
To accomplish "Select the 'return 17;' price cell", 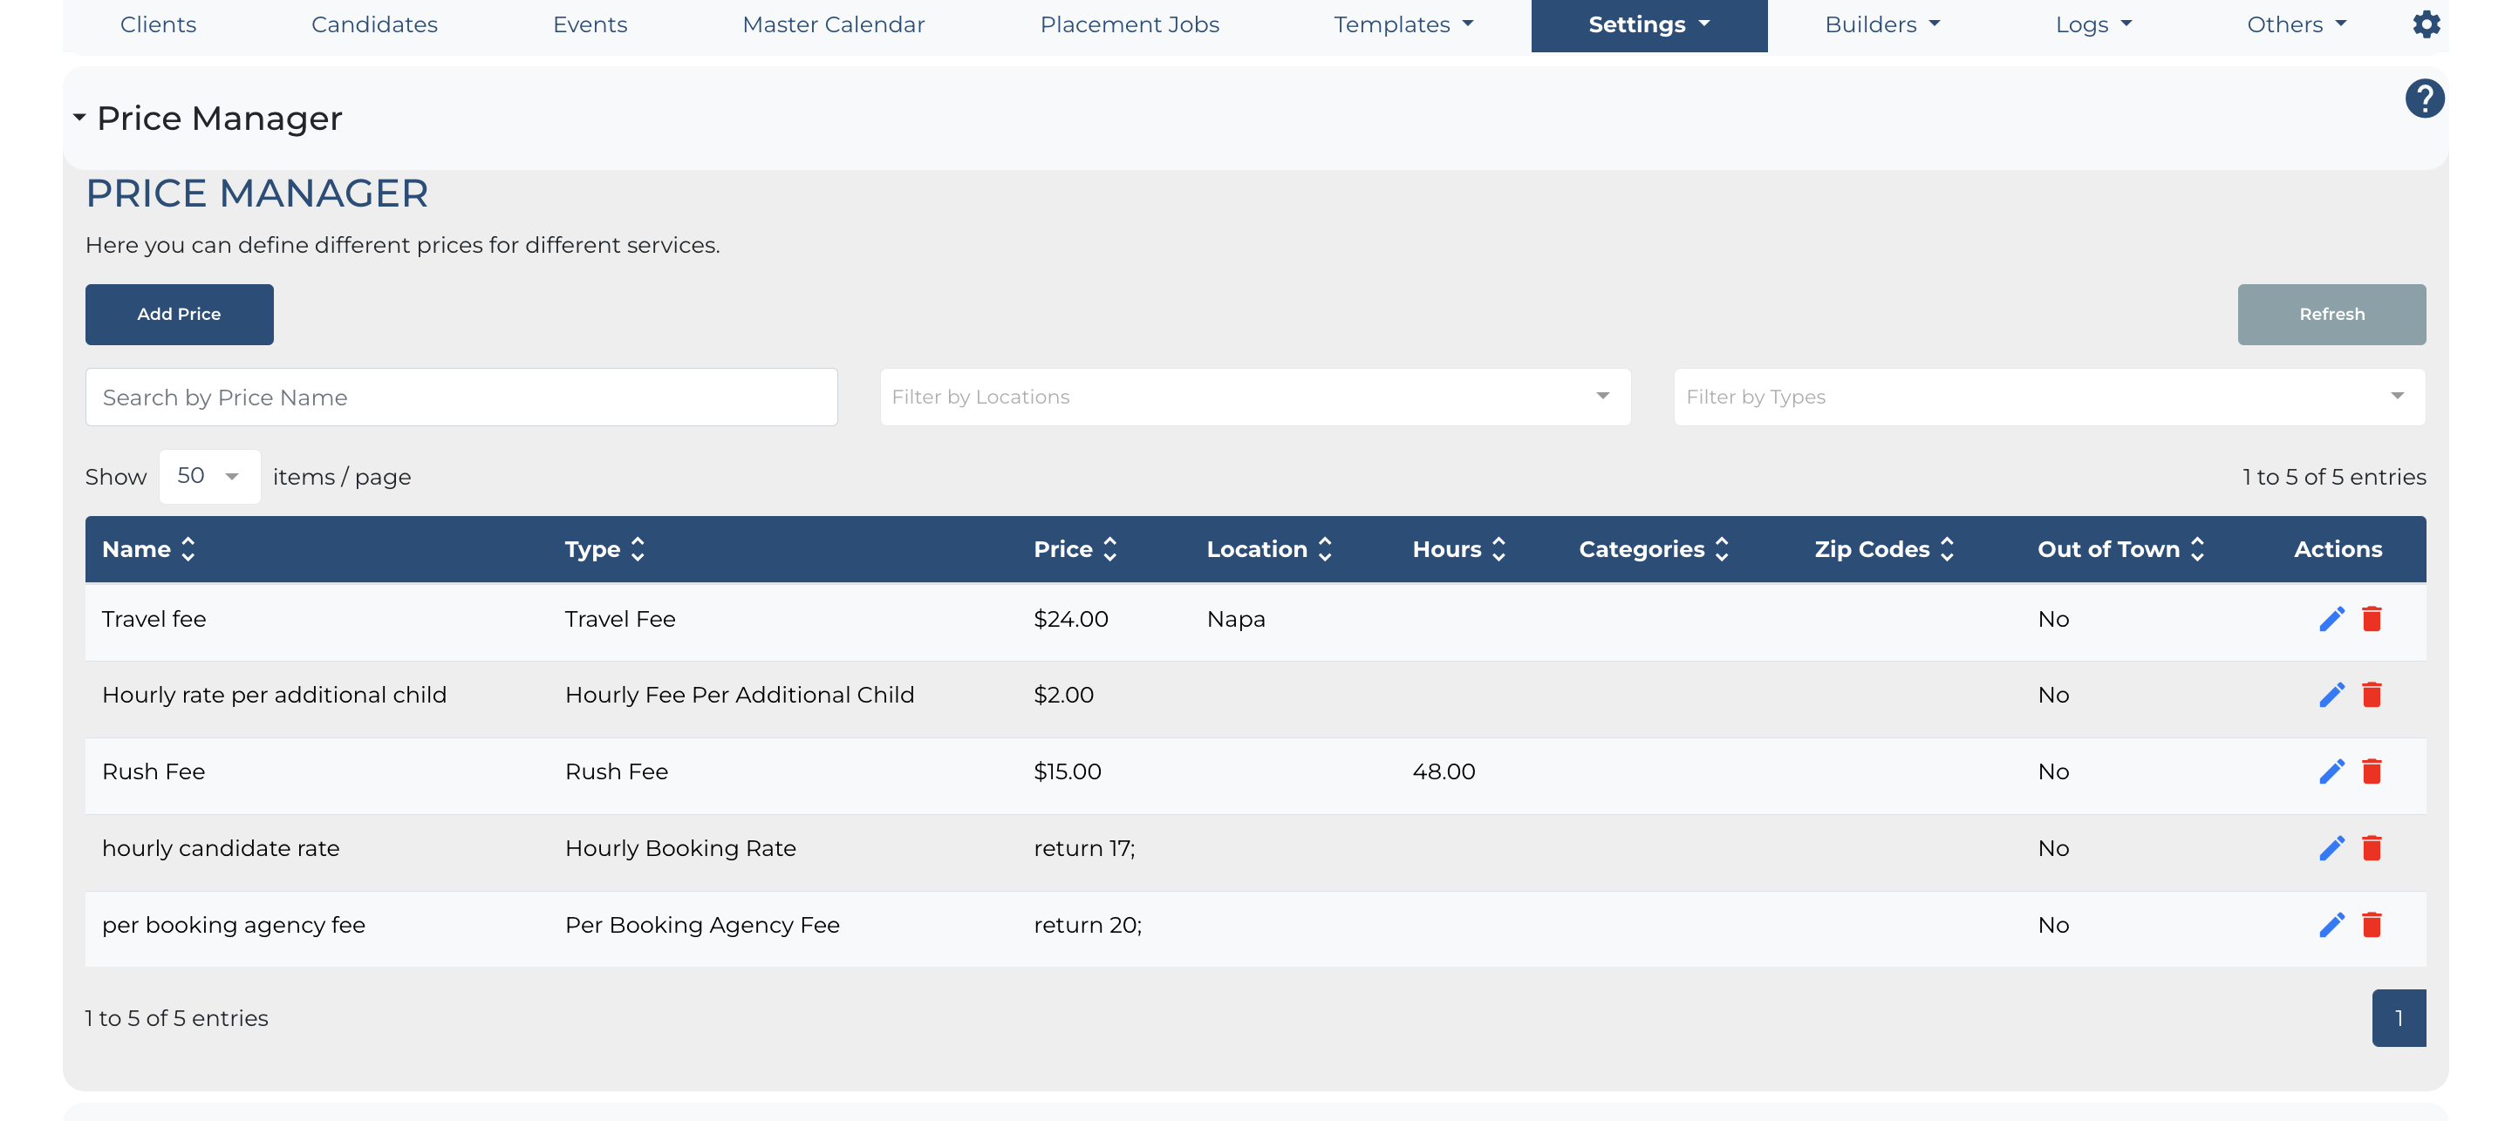I will tap(1084, 848).
